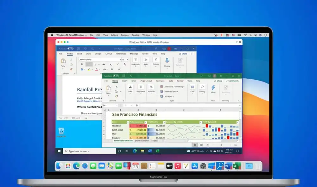Open Comments in the Excel ribbon
The image size is (317, 187).
pos(232,81)
